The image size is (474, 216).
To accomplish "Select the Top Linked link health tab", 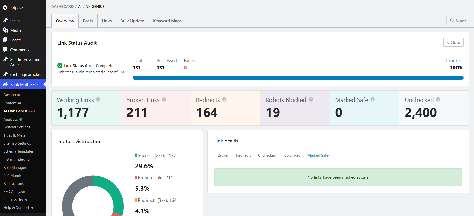I will (x=291, y=155).
